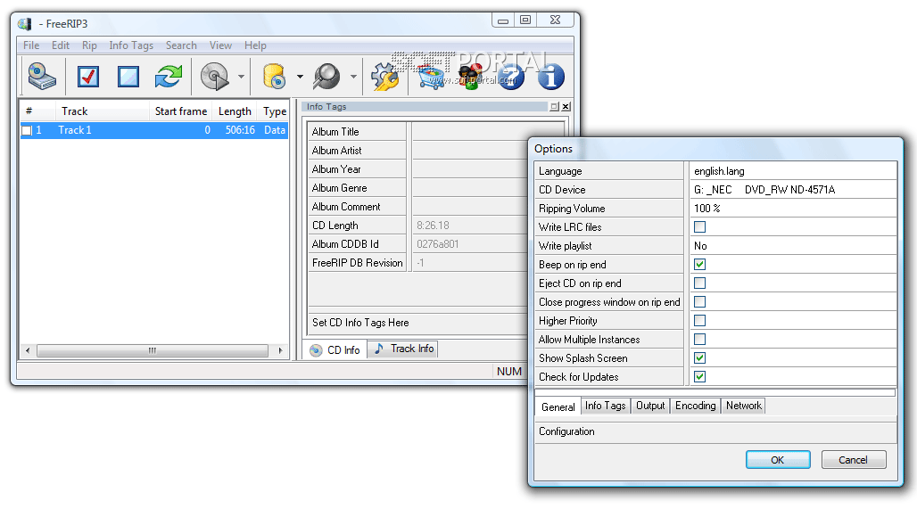
Task: Click the rip disc play icon
Action: 215,77
